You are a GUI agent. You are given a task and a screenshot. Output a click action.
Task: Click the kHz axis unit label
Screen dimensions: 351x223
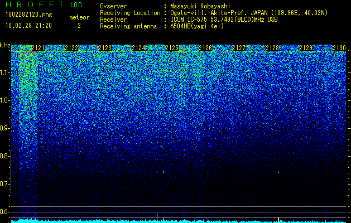click(x=5, y=45)
